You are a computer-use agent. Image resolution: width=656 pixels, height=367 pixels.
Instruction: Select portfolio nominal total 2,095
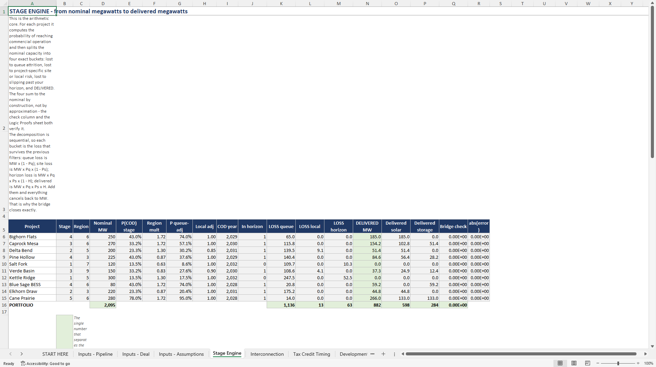click(x=103, y=305)
